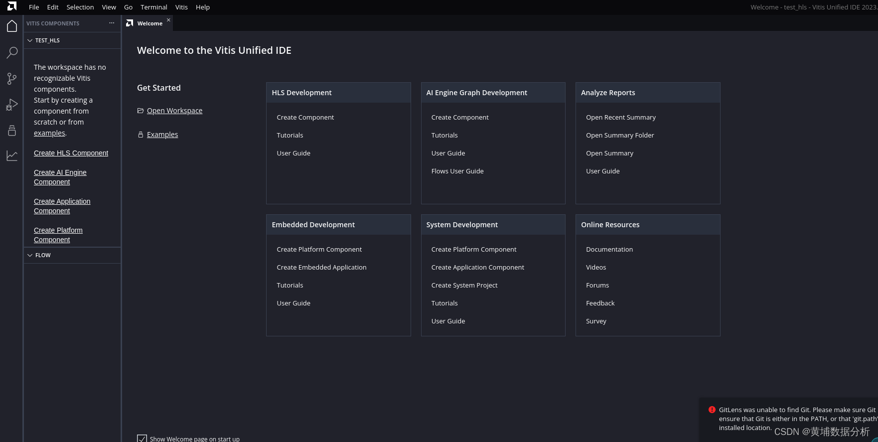The width and height of the screenshot is (878, 442).
Task: Click Create Application Component sidebar link
Action: coord(62,206)
